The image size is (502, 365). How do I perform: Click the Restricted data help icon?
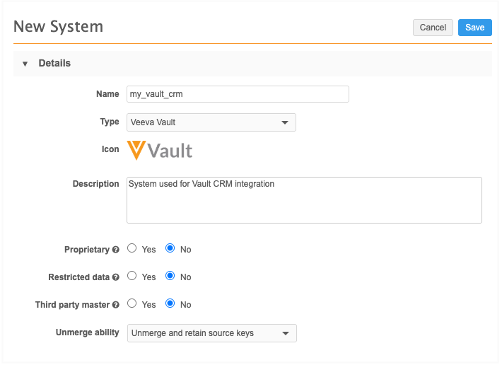tap(116, 277)
